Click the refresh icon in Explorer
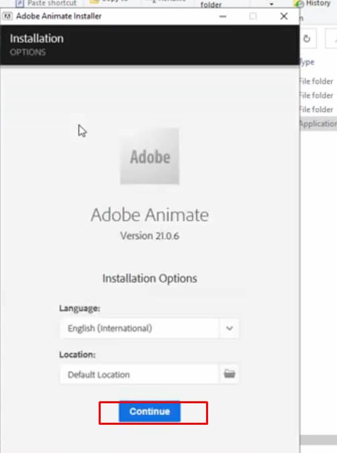The height and width of the screenshot is (453, 337). pyautogui.click(x=307, y=38)
